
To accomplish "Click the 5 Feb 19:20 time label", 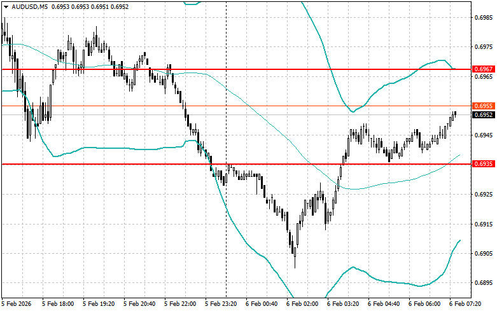I will coord(99,304).
